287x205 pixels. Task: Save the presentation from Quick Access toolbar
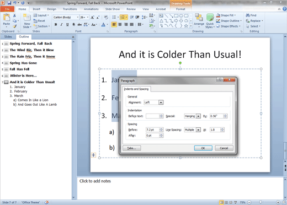pyautogui.click(x=9, y=3)
